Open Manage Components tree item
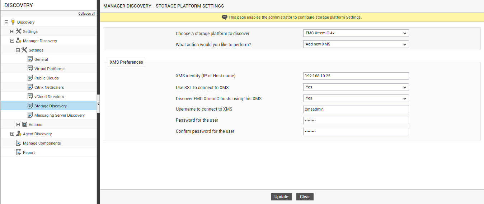This screenshot has width=484, height=204. point(42,143)
